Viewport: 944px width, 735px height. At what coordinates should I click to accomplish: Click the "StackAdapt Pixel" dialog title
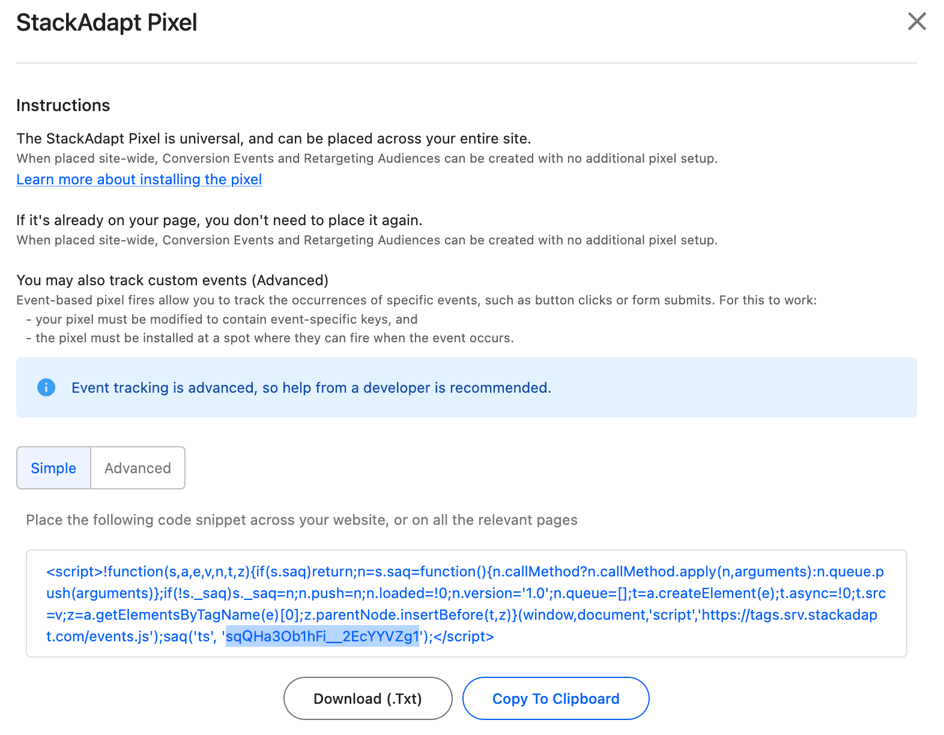pos(107,23)
